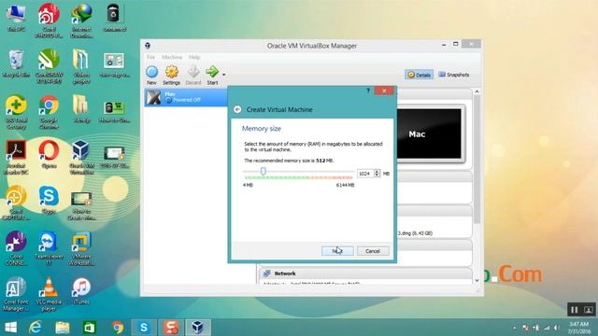Screen dimensions: 598x336
Task: Open Settings gear in VirtualBox toolbar
Action: (172, 75)
